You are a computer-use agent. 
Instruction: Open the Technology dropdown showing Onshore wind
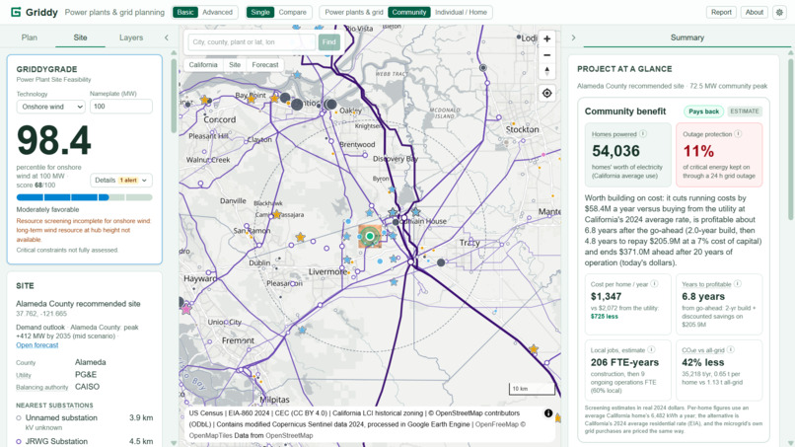pos(50,107)
